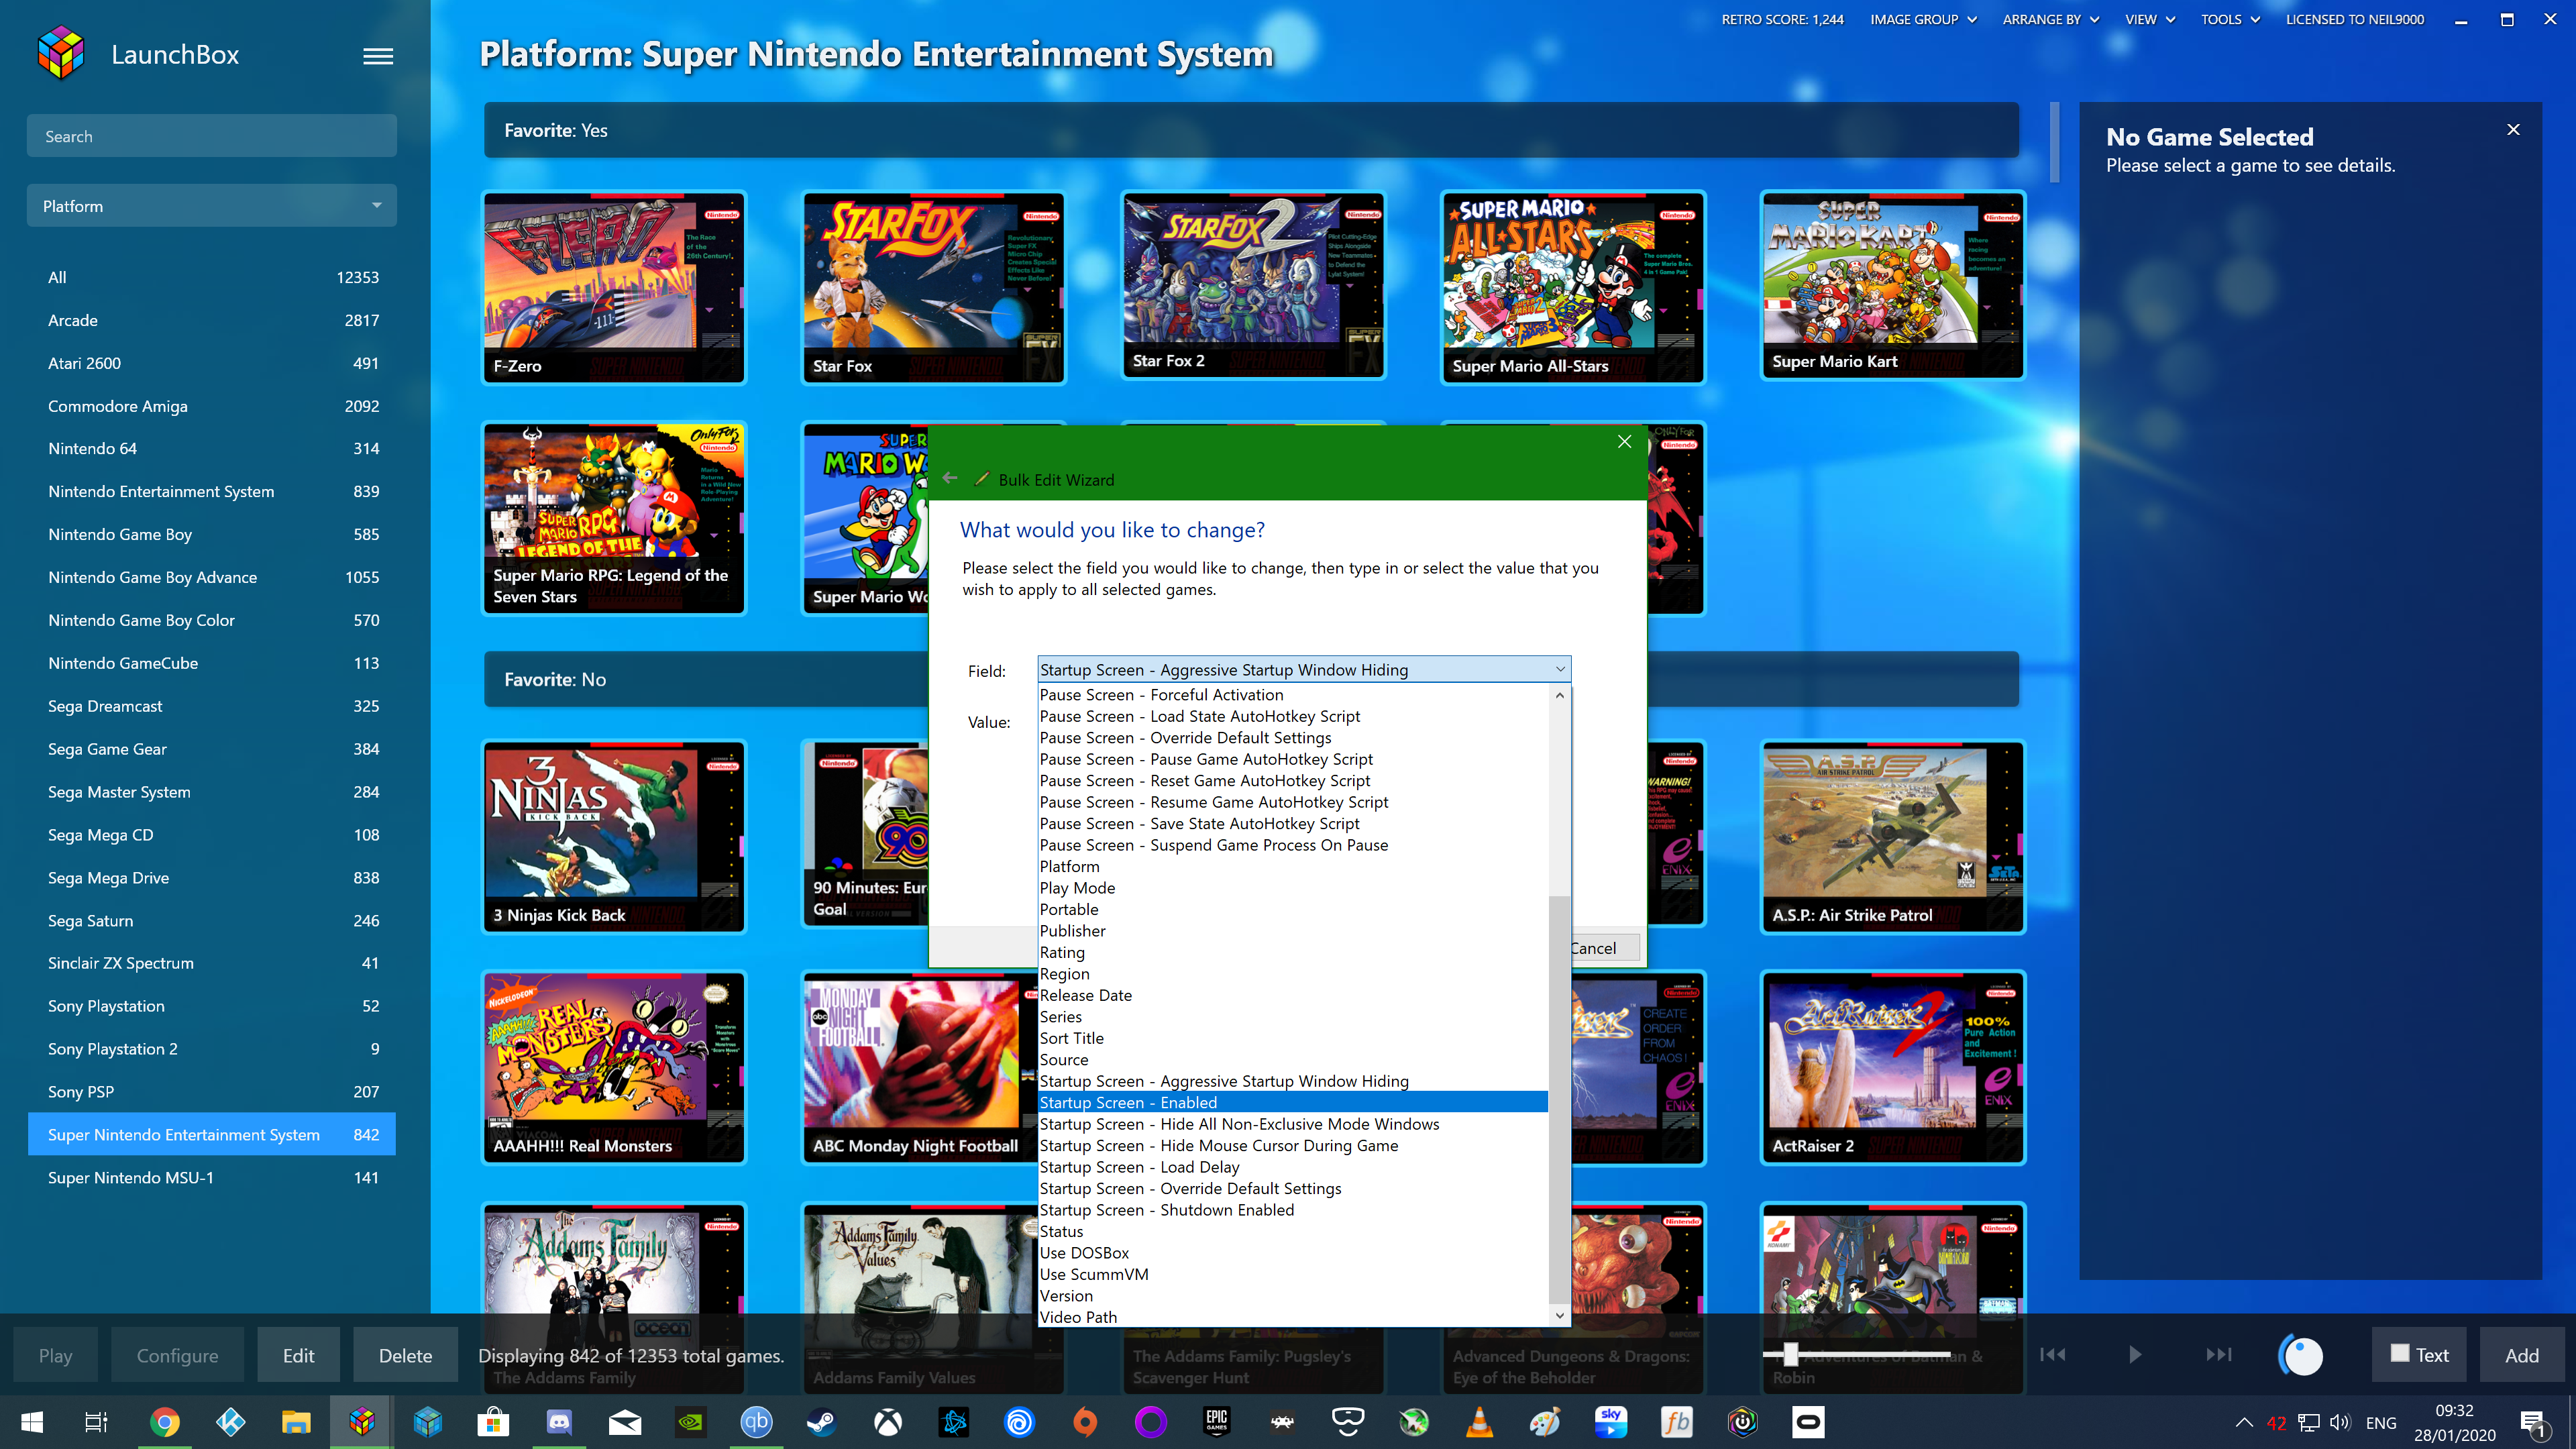Click the Bulk Edit Wizard back arrow
The width and height of the screenshot is (2576, 1449).
(950, 479)
